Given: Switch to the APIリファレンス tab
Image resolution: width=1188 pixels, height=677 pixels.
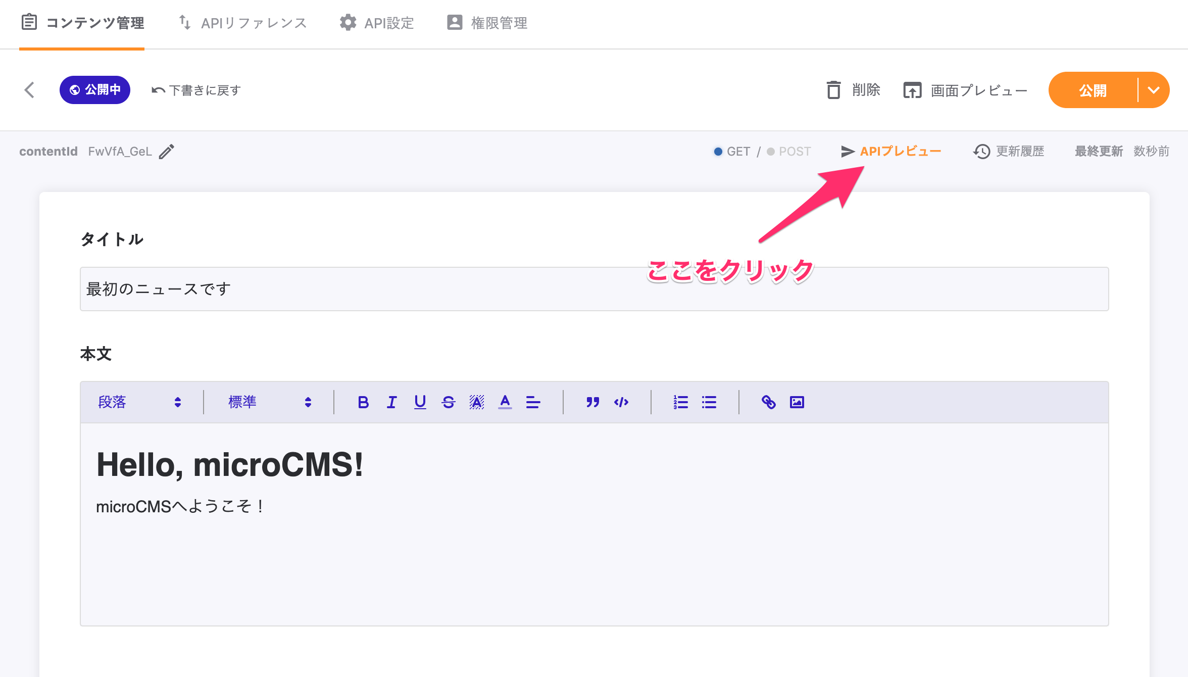Looking at the screenshot, I should tap(242, 22).
